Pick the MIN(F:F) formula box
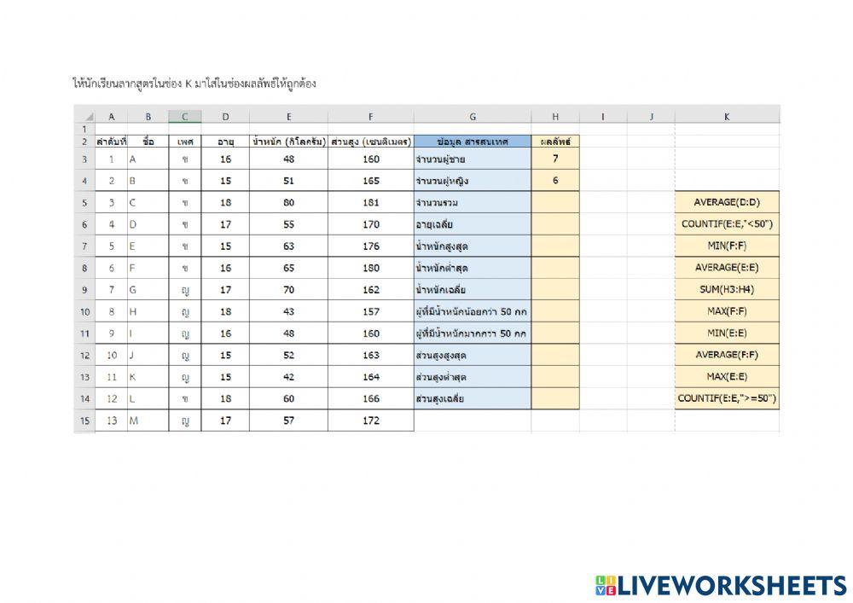 [726, 246]
